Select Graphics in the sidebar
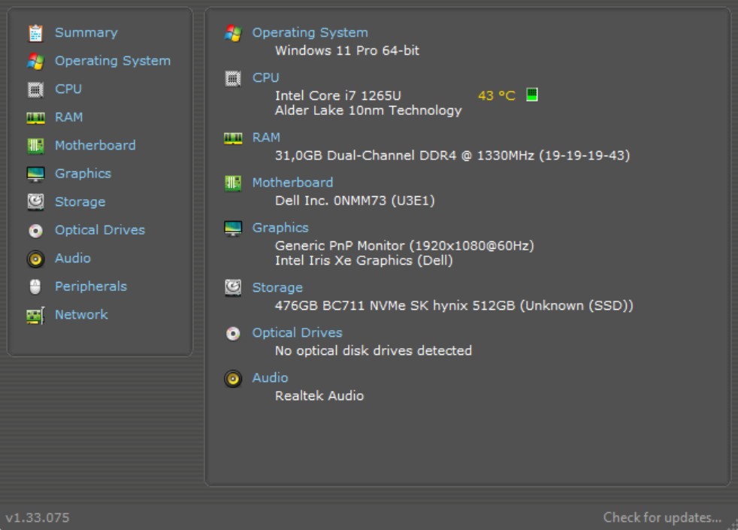Image resolution: width=738 pixels, height=530 pixels. (x=83, y=174)
